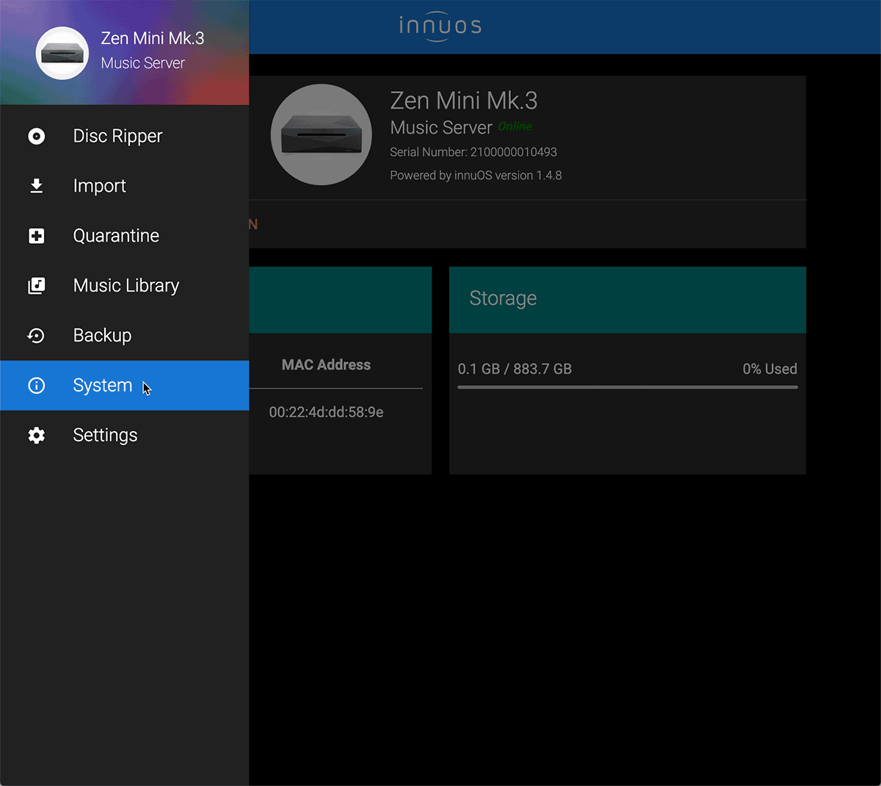Click the Music Library icon

(36, 286)
